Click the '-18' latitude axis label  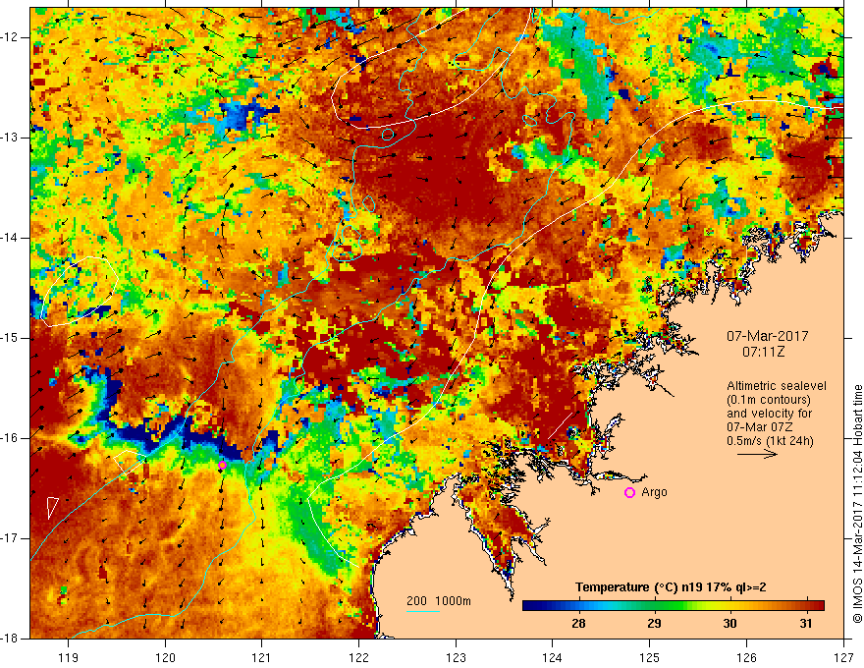[10, 639]
